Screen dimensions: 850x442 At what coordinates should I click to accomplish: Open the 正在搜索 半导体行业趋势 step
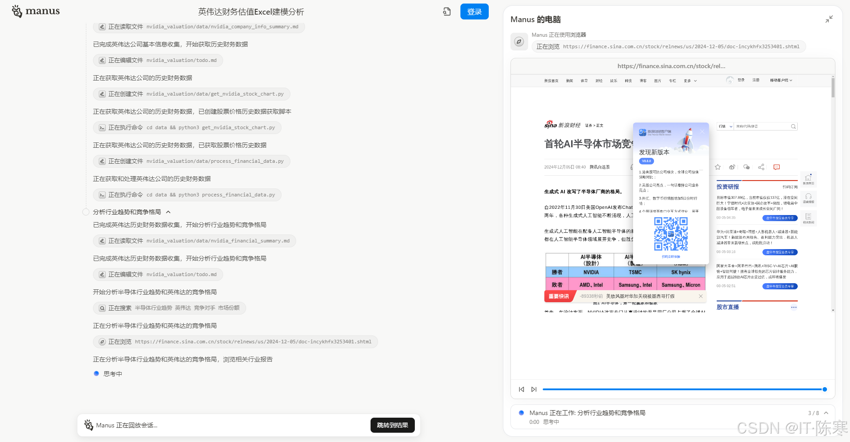pyautogui.click(x=170, y=308)
